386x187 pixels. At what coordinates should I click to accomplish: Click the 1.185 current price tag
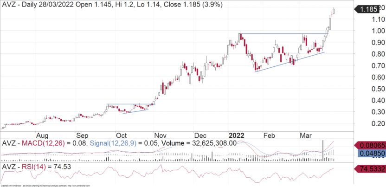(x=370, y=9)
